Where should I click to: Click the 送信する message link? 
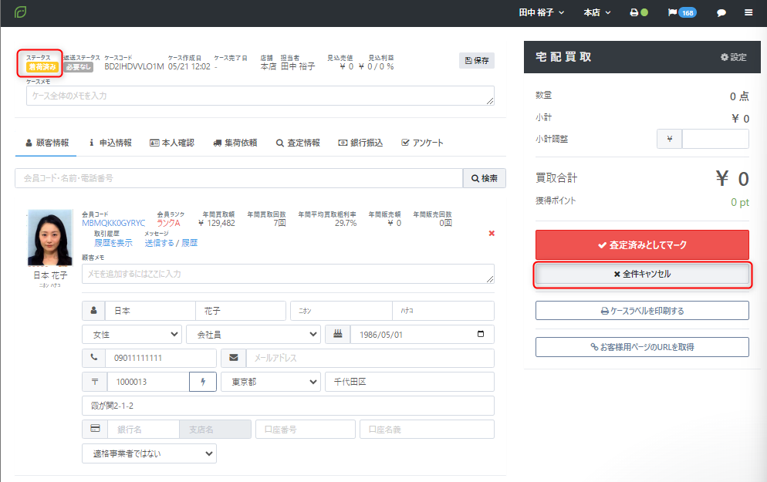click(159, 243)
